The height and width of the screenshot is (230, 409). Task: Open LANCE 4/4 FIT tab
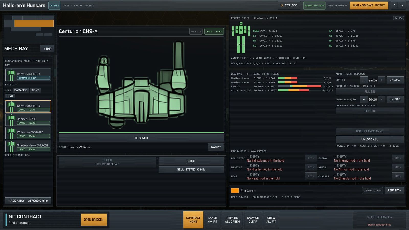coord(213,220)
